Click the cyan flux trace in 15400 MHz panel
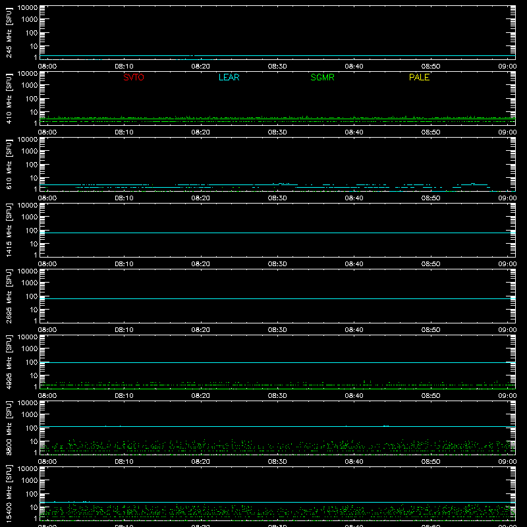Viewport: 527px width, 527px height. 277,502
